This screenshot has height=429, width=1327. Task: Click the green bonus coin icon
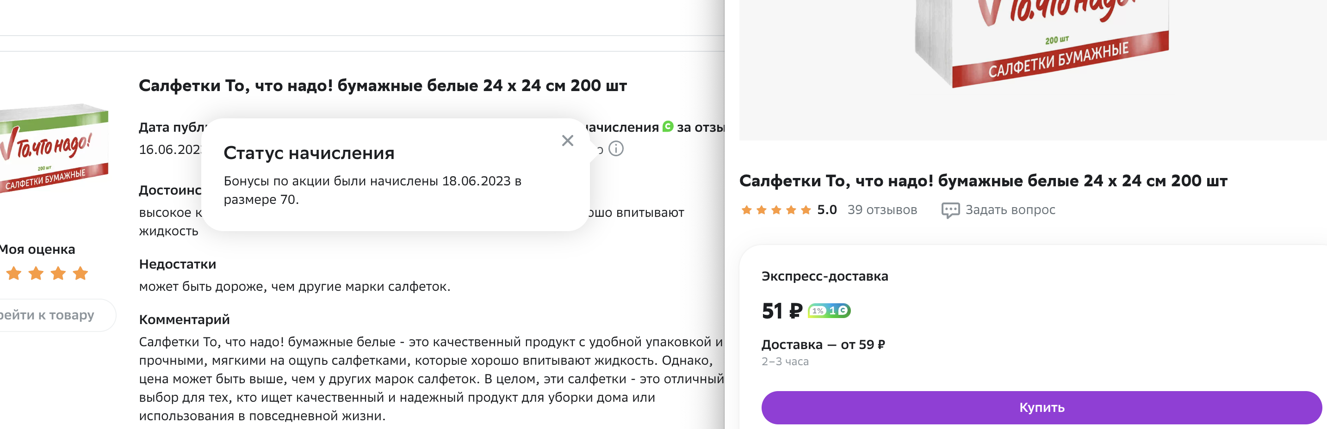(x=668, y=126)
